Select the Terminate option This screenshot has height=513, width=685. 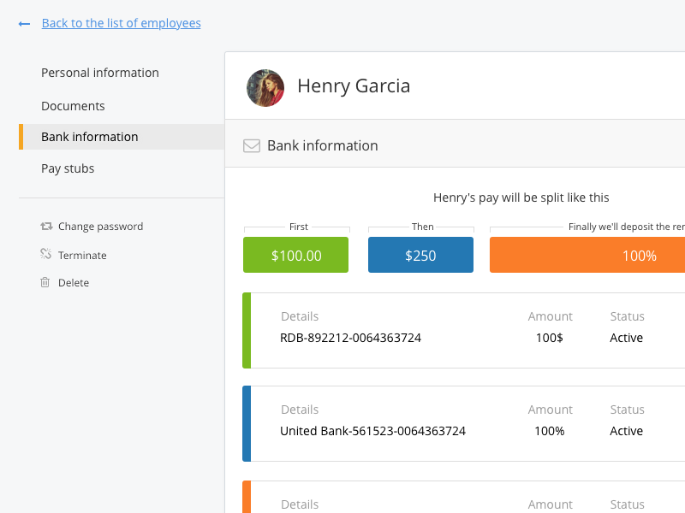point(83,254)
